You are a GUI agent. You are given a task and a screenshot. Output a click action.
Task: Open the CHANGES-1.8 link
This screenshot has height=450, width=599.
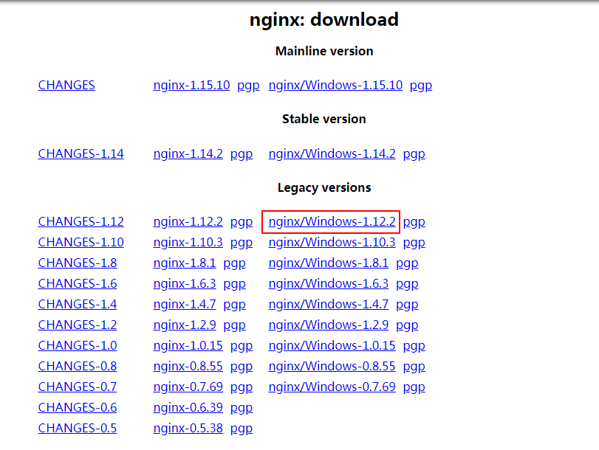pos(78,263)
